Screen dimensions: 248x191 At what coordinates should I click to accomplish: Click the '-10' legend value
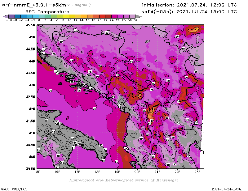point(9,20)
